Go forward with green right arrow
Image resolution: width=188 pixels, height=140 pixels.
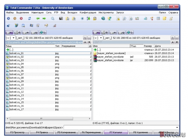[x=44, y=18]
